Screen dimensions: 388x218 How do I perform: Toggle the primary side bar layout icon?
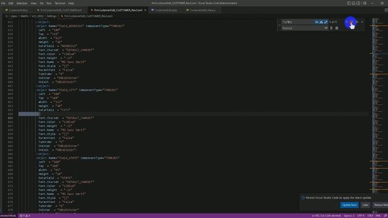click(x=349, y=3)
